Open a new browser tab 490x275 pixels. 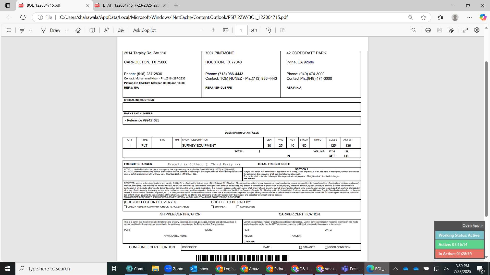coord(176,5)
